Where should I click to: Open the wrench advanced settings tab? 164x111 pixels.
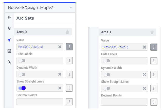click(9, 62)
